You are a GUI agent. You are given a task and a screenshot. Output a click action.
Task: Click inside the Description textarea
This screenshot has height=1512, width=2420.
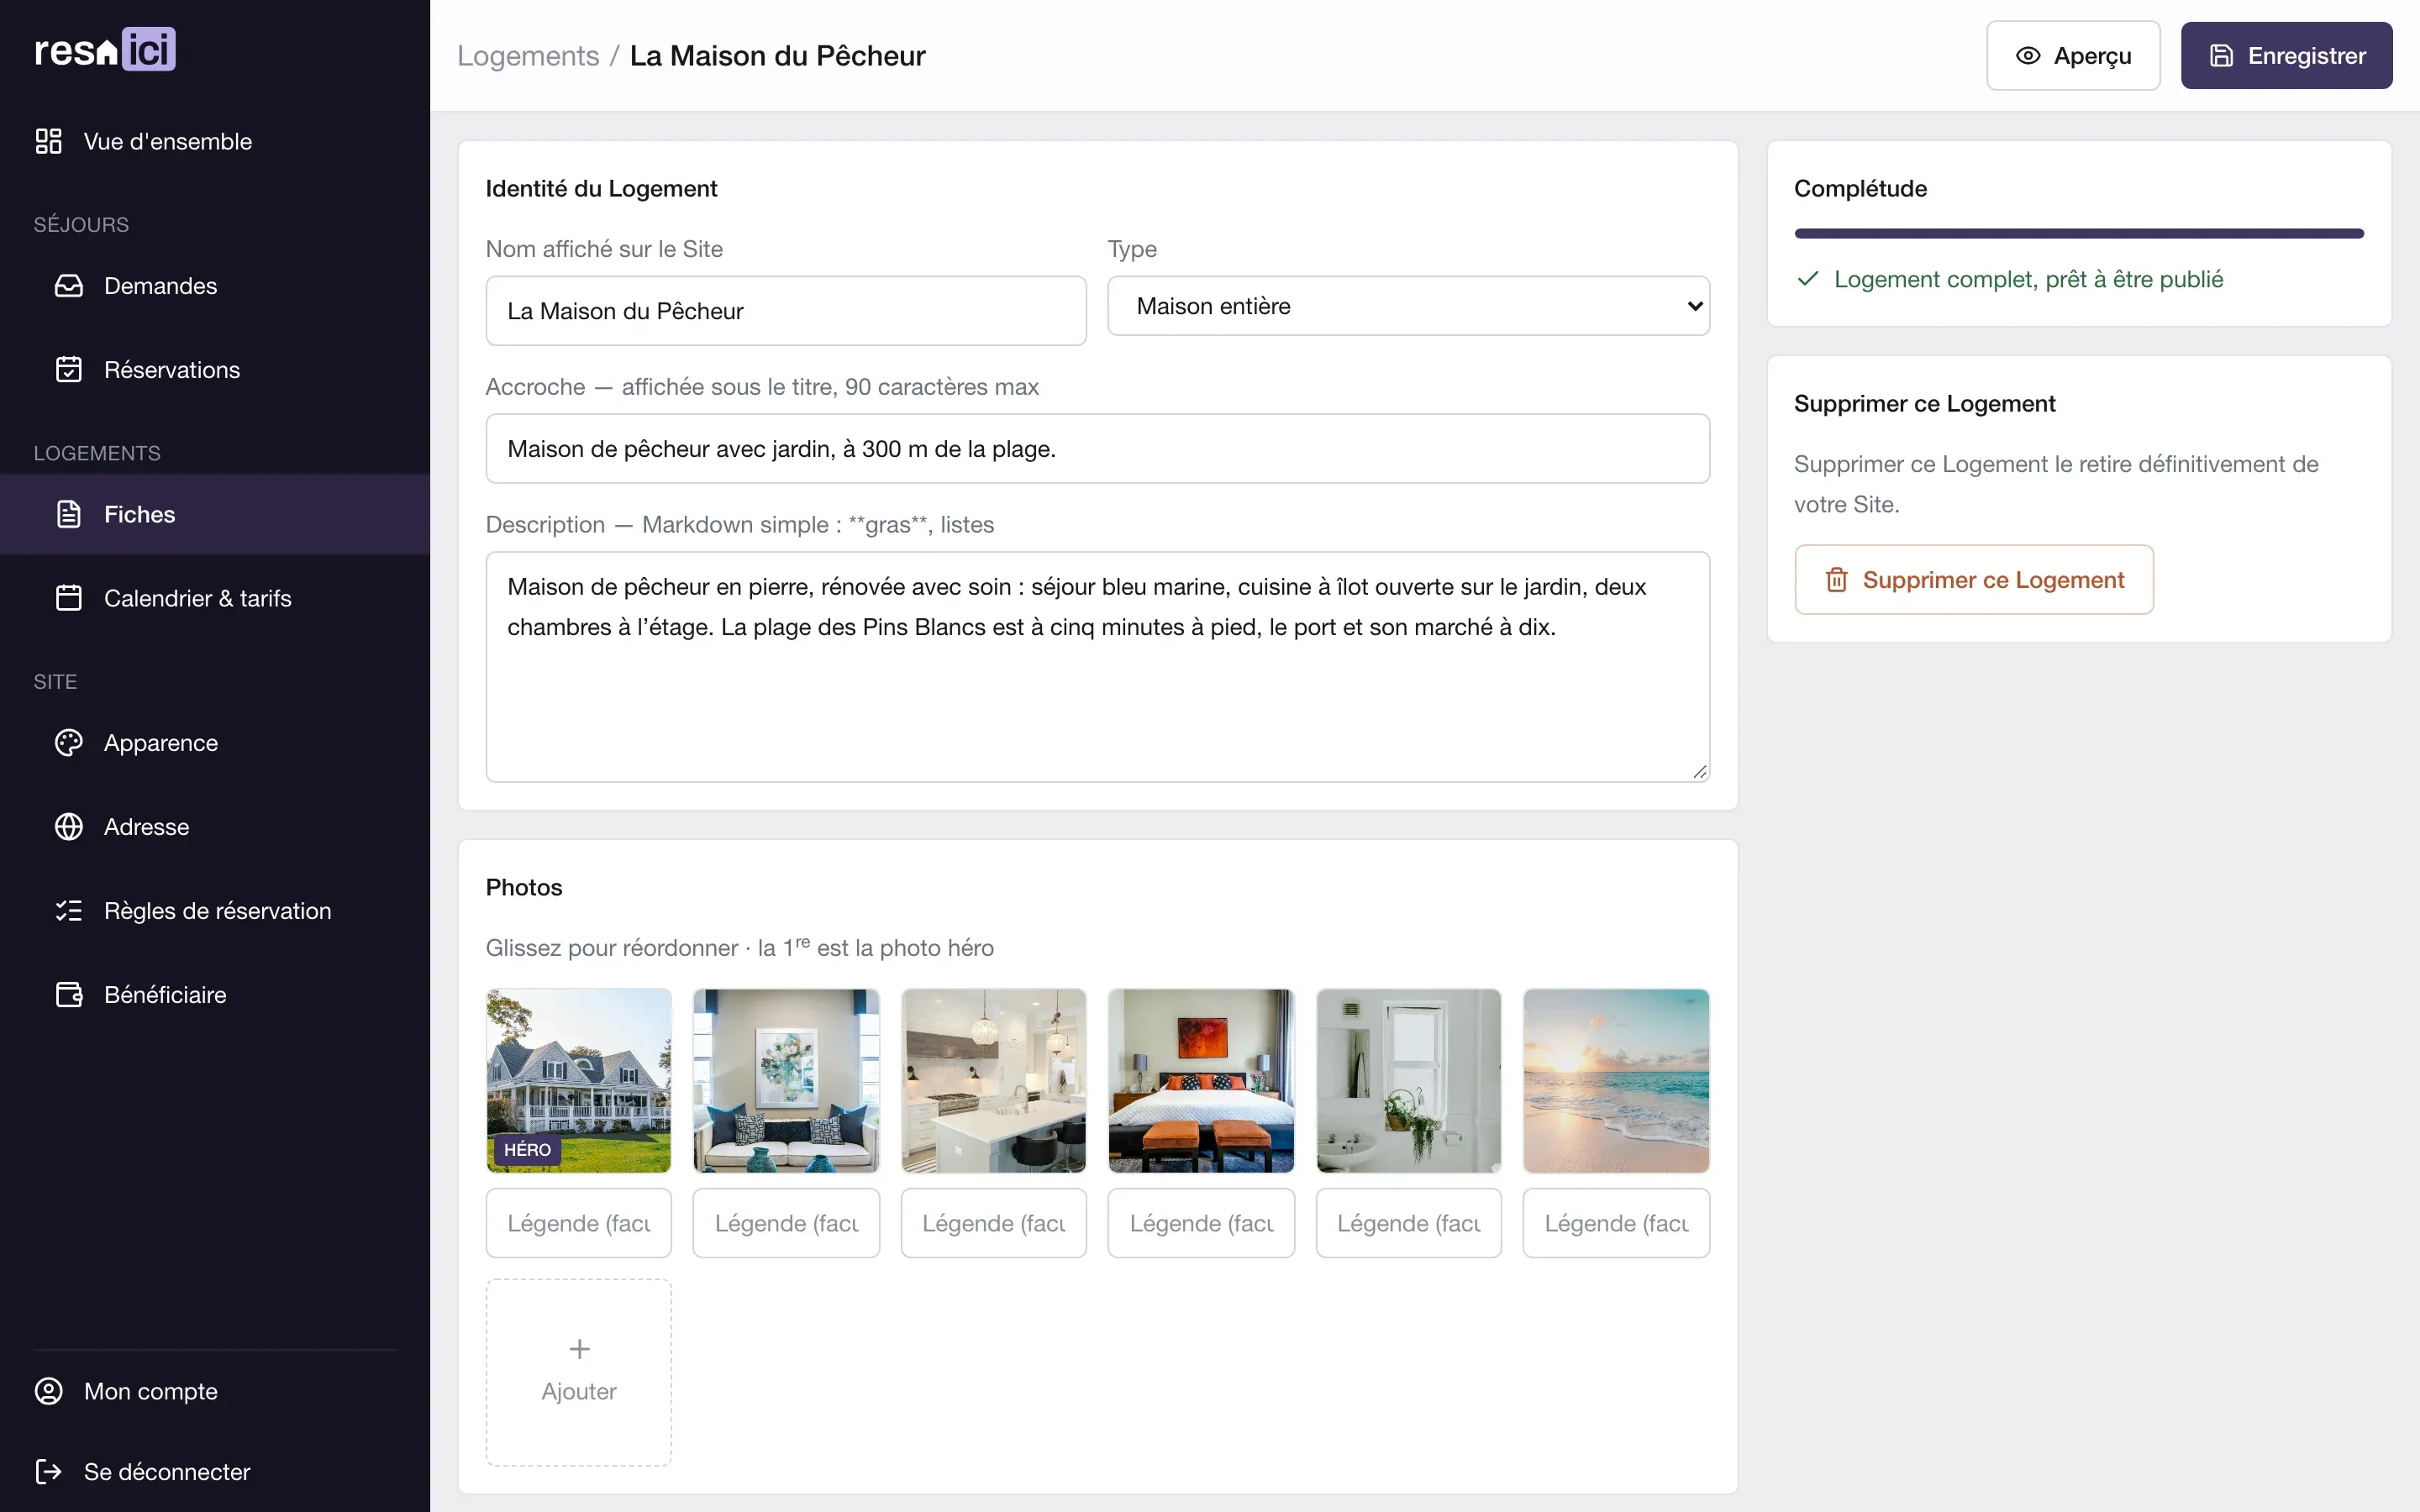pyautogui.click(x=1098, y=667)
